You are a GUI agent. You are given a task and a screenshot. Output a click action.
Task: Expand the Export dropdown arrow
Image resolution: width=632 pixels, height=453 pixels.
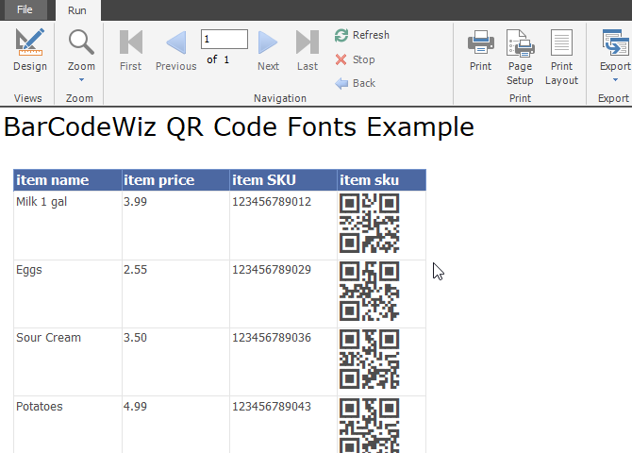click(615, 80)
